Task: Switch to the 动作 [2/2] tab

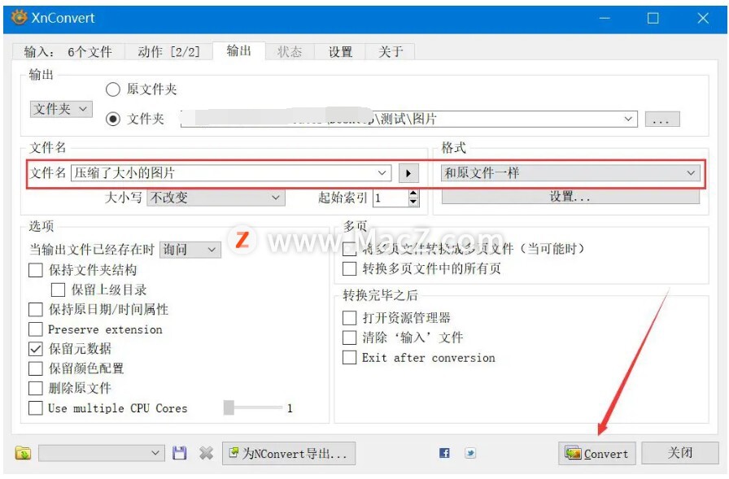Action: click(168, 51)
